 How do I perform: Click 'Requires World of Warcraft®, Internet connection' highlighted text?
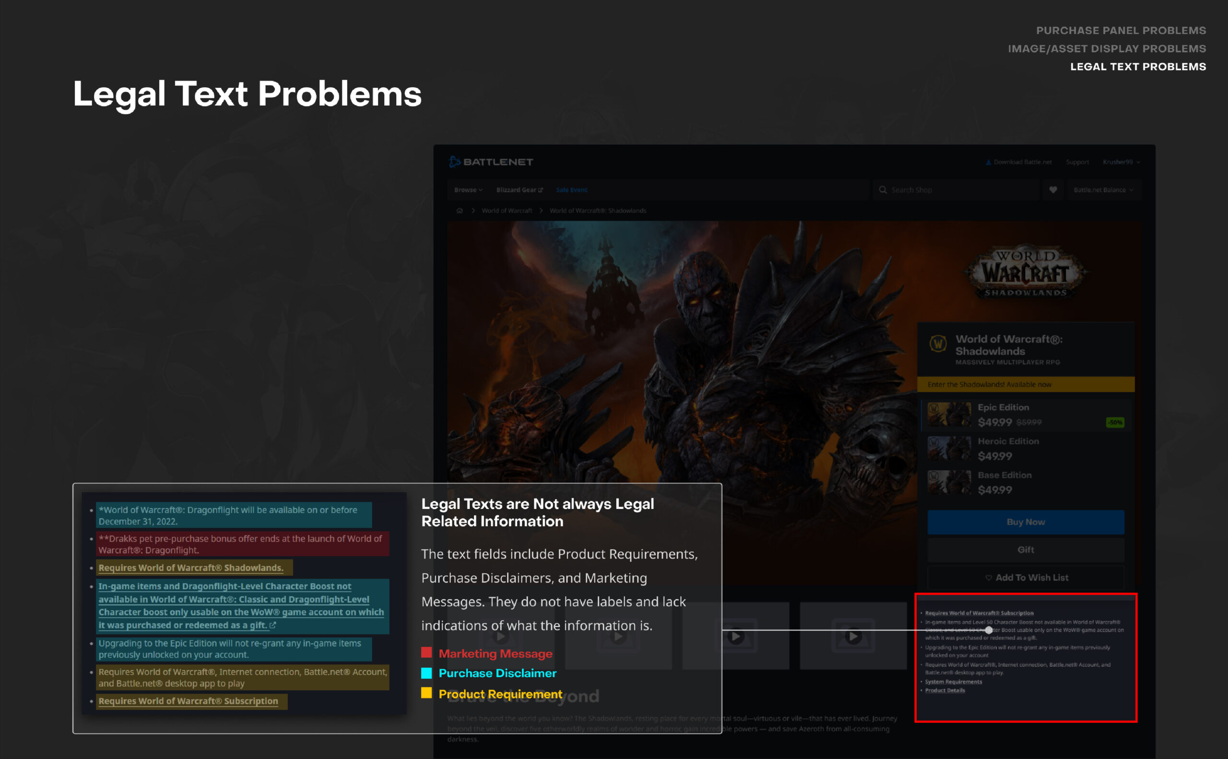tap(243, 677)
